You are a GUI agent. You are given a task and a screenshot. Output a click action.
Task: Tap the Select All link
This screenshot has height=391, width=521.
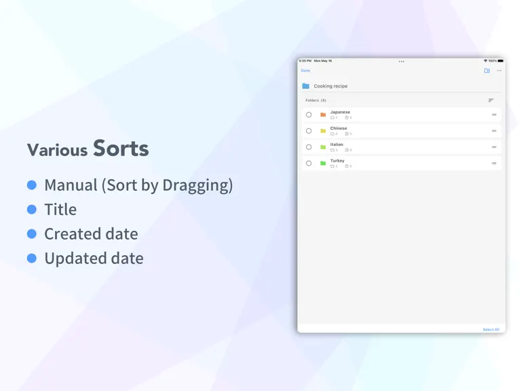click(x=490, y=329)
